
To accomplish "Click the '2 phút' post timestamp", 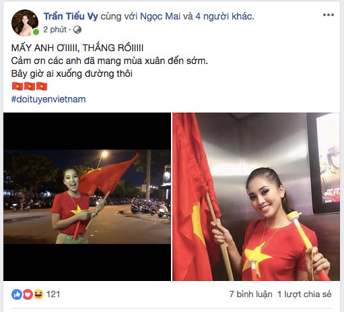I will [55, 30].
